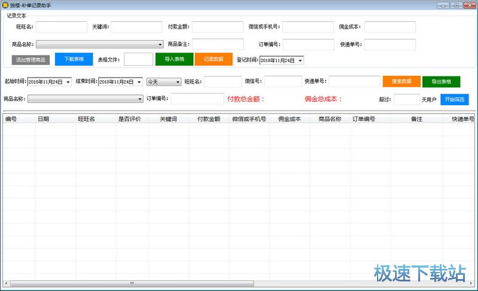Click the 是否评价 column header

130,119
